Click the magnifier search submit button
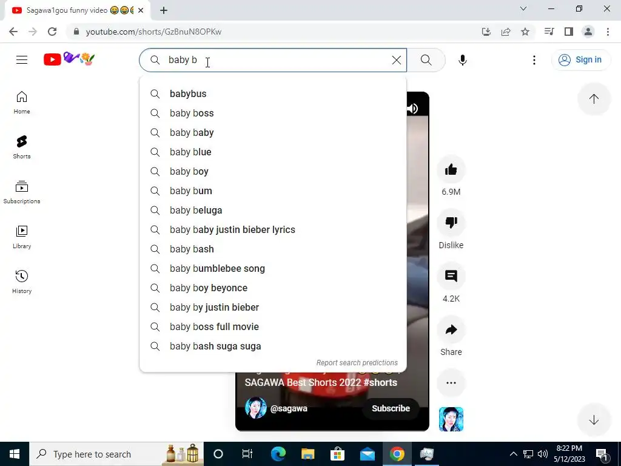 coord(426,60)
